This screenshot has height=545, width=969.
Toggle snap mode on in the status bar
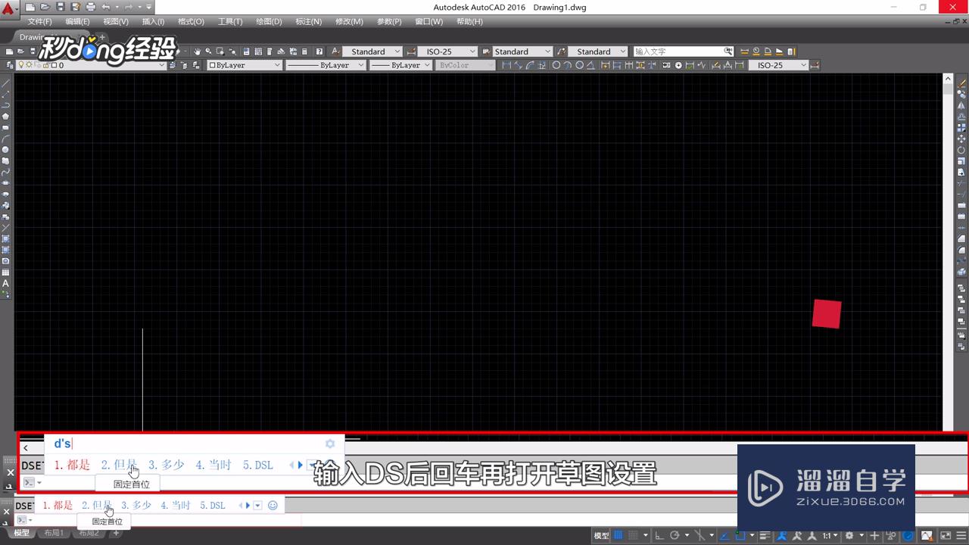click(x=634, y=534)
